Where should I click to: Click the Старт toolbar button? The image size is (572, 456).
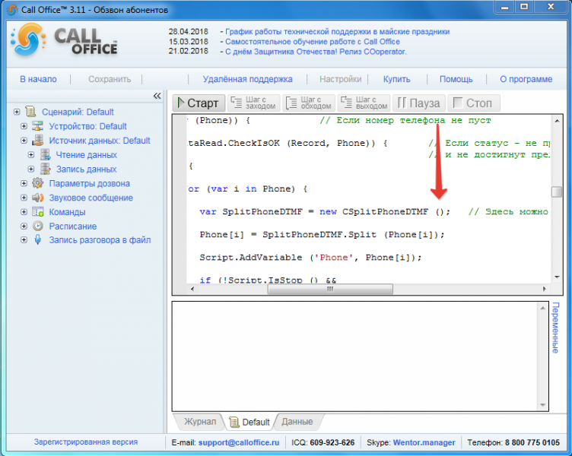point(198,103)
